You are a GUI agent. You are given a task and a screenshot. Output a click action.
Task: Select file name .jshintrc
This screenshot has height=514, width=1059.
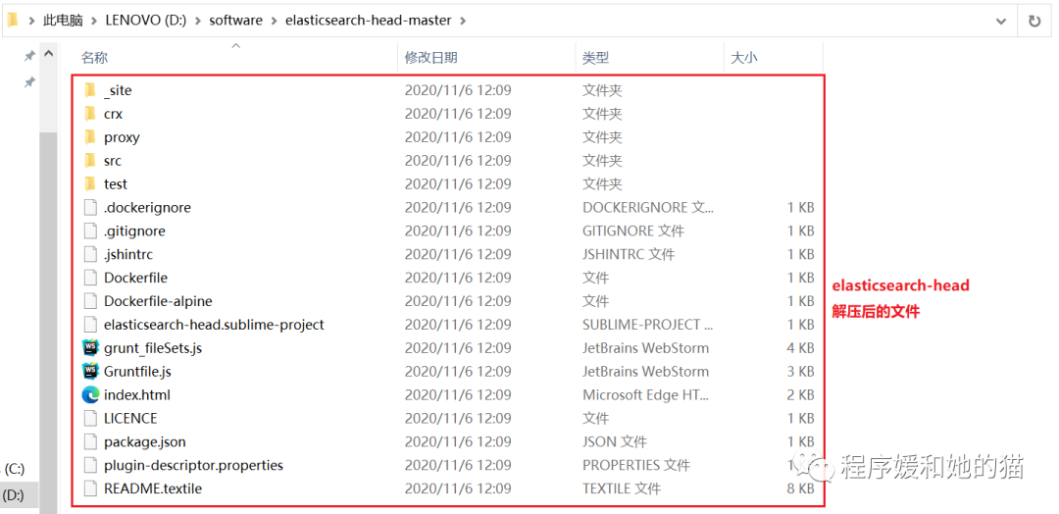[x=128, y=255]
